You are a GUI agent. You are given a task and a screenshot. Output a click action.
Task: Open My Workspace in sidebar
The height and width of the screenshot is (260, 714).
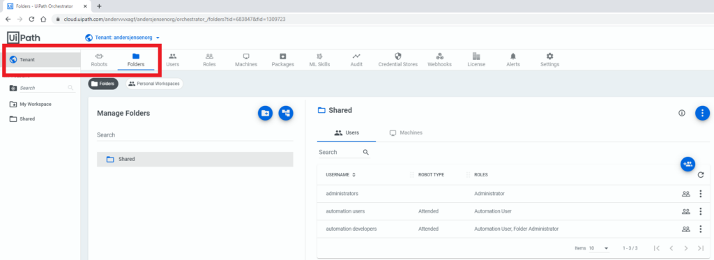point(31,105)
